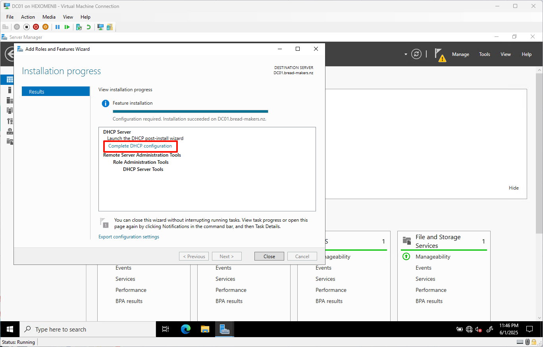Click the lock icon in VM status bar
The width and height of the screenshot is (543, 347).
point(534,342)
